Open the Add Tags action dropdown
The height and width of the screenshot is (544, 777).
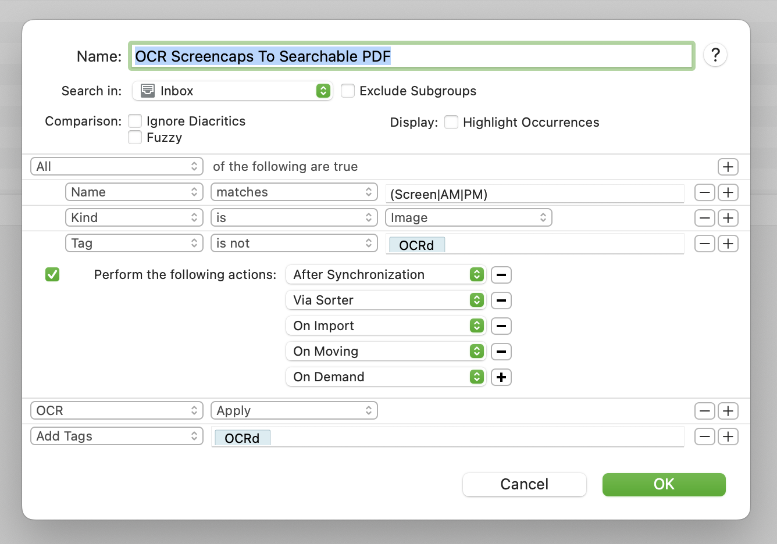(x=117, y=436)
